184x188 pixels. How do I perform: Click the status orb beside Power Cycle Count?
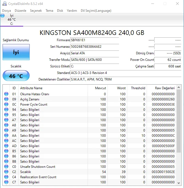[x=6, y=105]
